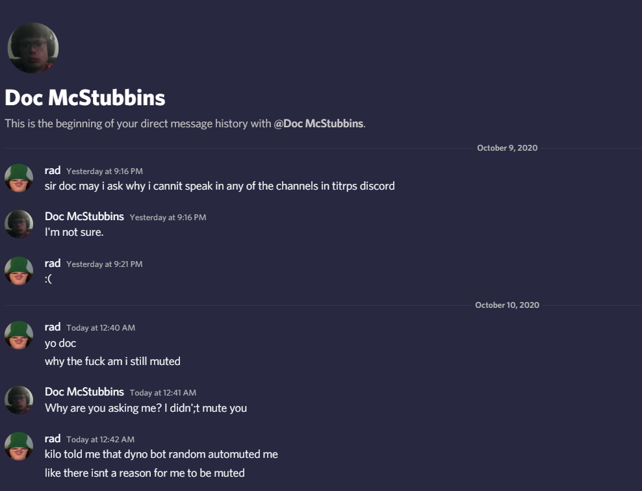
Task: Click rad's avatar at 12:42 AM message
Action: pos(19,446)
